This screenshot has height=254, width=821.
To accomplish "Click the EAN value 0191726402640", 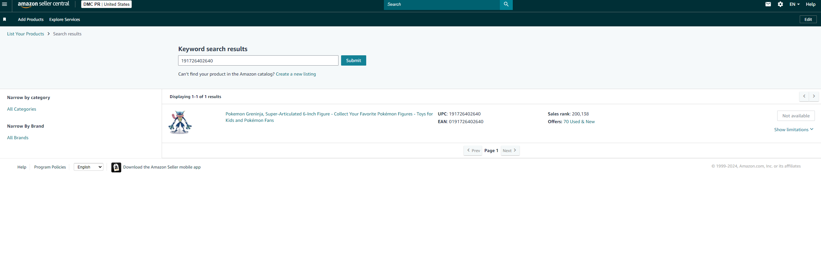I will pyautogui.click(x=466, y=122).
